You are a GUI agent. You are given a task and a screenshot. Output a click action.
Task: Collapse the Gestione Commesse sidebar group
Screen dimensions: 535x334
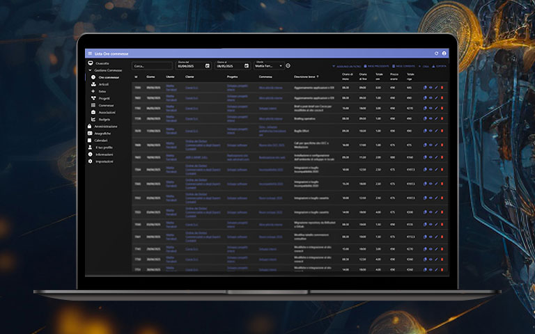pyautogui.click(x=90, y=70)
